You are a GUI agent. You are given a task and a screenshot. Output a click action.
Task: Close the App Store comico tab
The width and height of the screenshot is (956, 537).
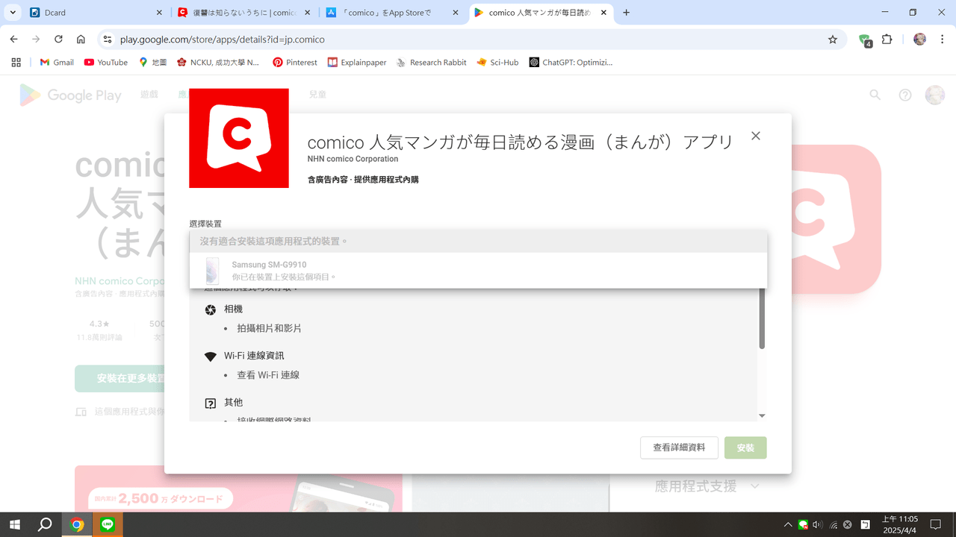456,13
